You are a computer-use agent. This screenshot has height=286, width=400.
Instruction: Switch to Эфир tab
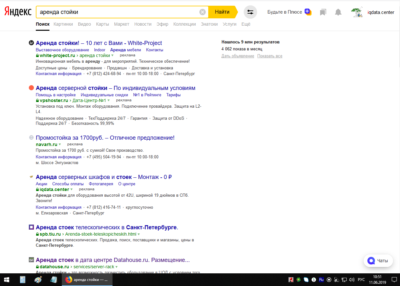162,24
